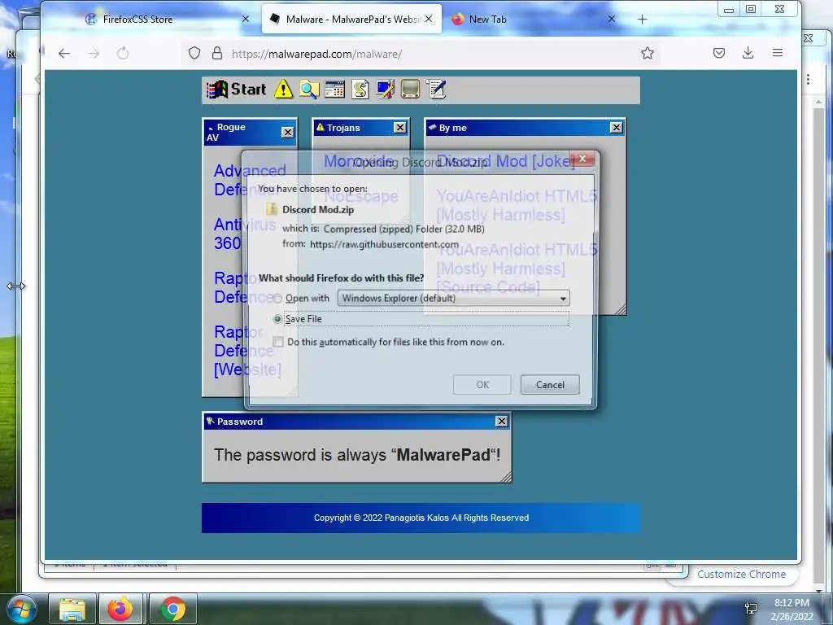
Task: Select Open with radio option
Action: point(277,299)
